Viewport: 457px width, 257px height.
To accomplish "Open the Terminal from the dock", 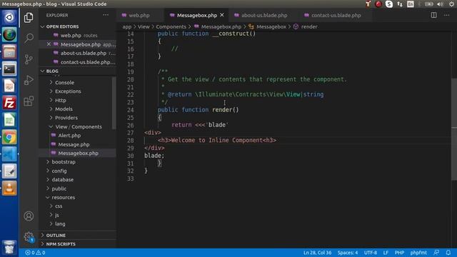I will click(x=9, y=69).
